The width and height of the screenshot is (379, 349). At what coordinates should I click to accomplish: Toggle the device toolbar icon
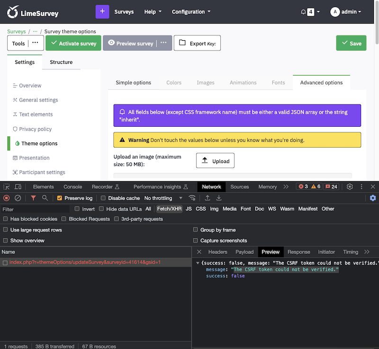[x=18, y=187]
